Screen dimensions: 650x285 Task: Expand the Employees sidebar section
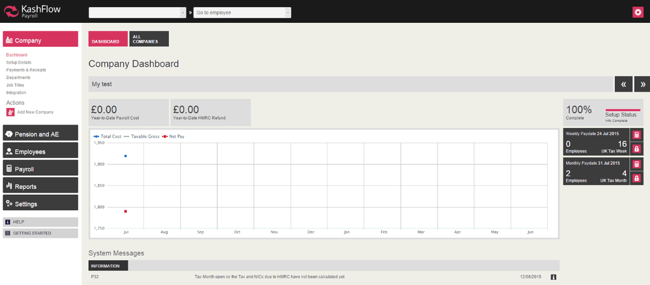click(x=41, y=152)
